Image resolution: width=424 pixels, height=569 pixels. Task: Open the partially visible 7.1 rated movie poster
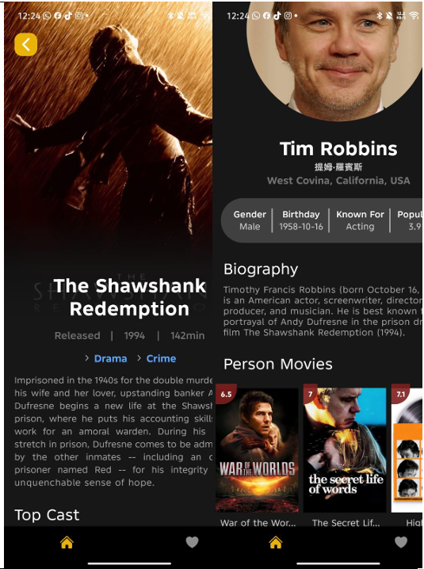coord(407,450)
